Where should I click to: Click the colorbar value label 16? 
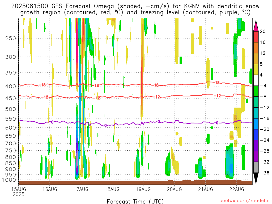click(x=262, y=42)
